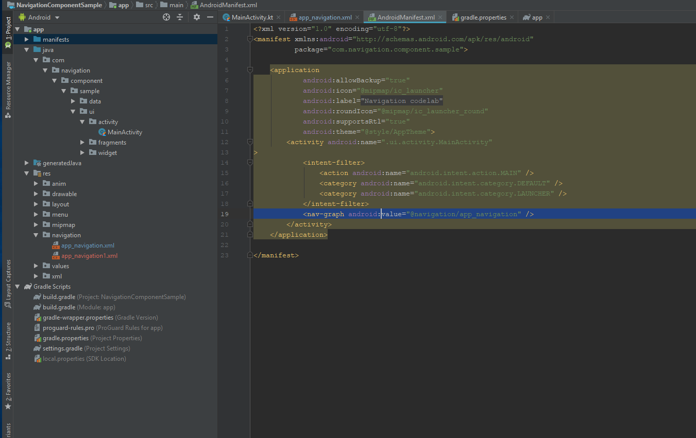The width and height of the screenshot is (696, 438).
Task: Collapse the navigation resource folder
Action: pyautogui.click(x=36, y=235)
